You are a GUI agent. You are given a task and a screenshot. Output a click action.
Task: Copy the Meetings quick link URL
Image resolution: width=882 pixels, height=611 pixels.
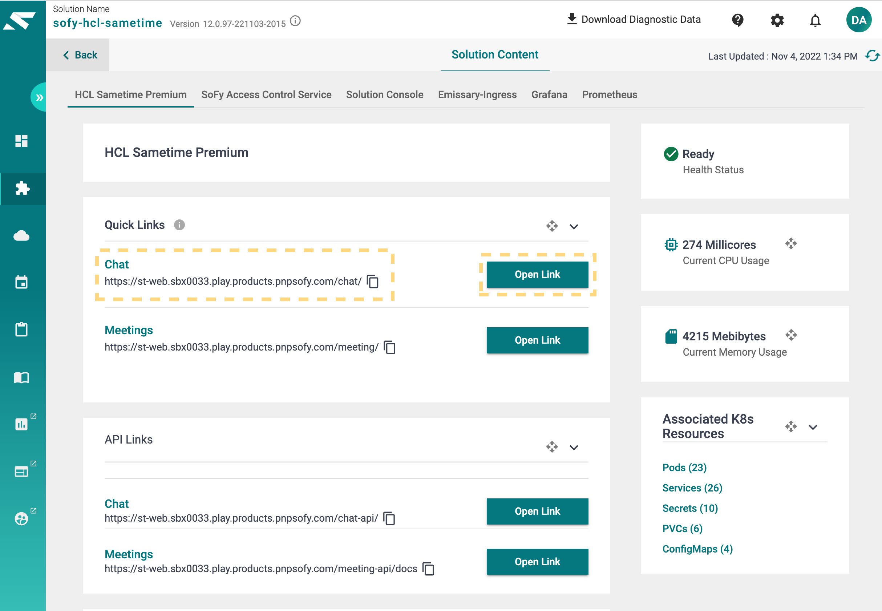(x=389, y=347)
